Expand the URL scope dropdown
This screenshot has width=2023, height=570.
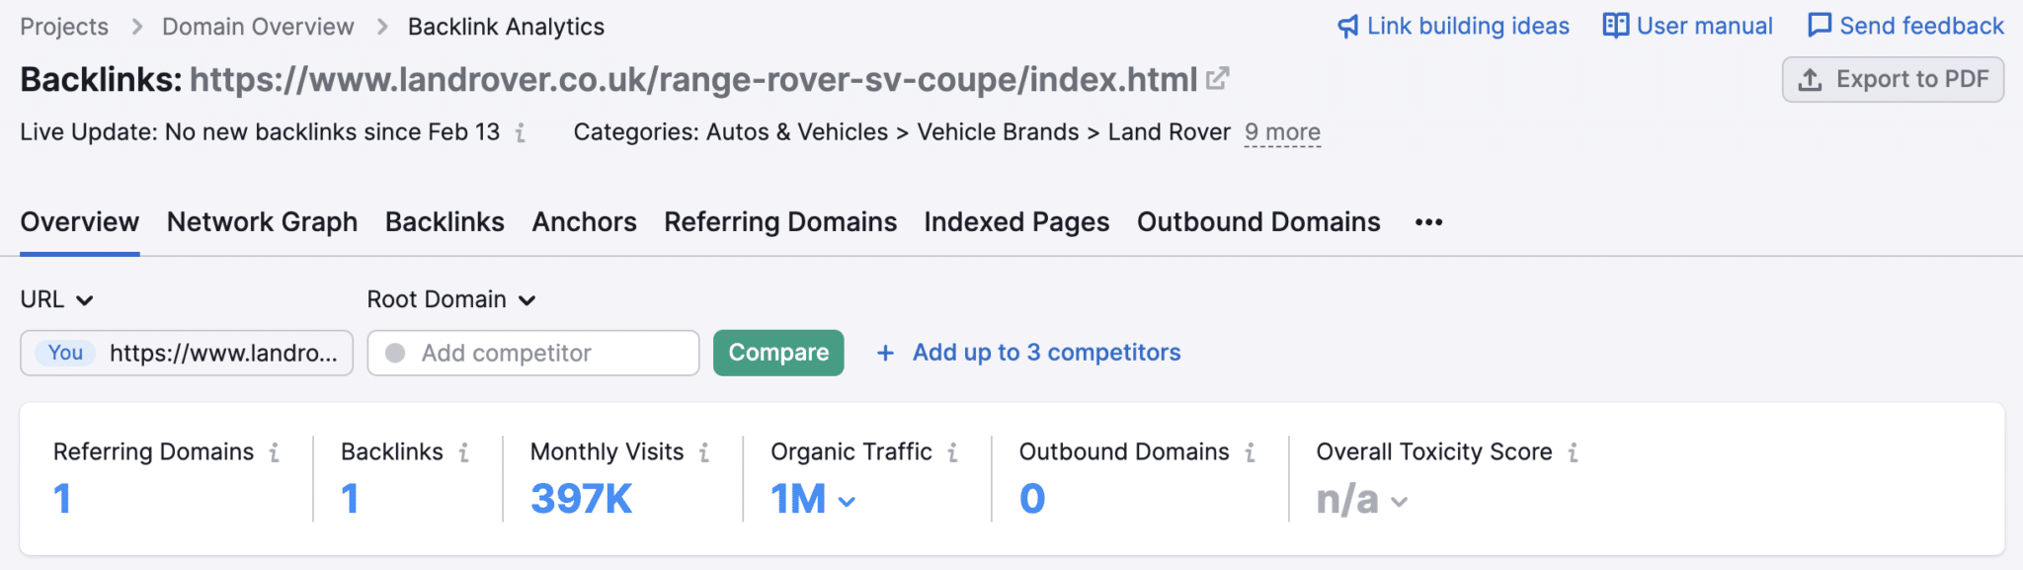coord(57,299)
